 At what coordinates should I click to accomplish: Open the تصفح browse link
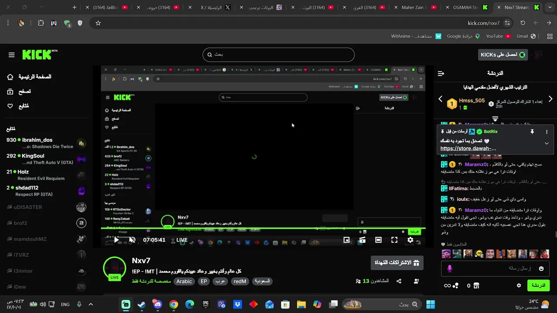(x=19, y=91)
